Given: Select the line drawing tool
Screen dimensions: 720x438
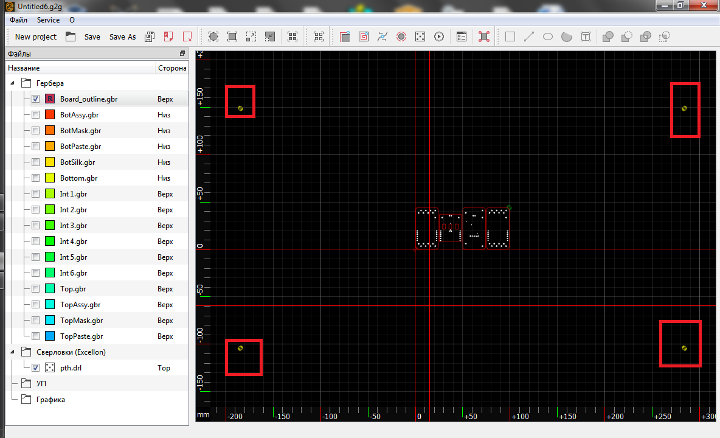Looking at the screenshot, I should point(529,36).
